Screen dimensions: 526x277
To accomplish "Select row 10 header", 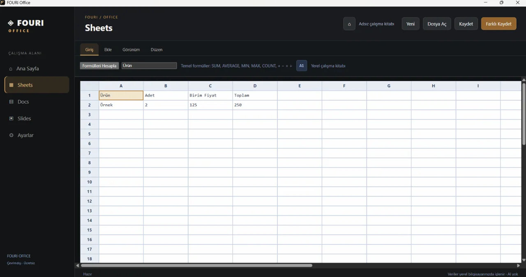I will pos(90,182).
